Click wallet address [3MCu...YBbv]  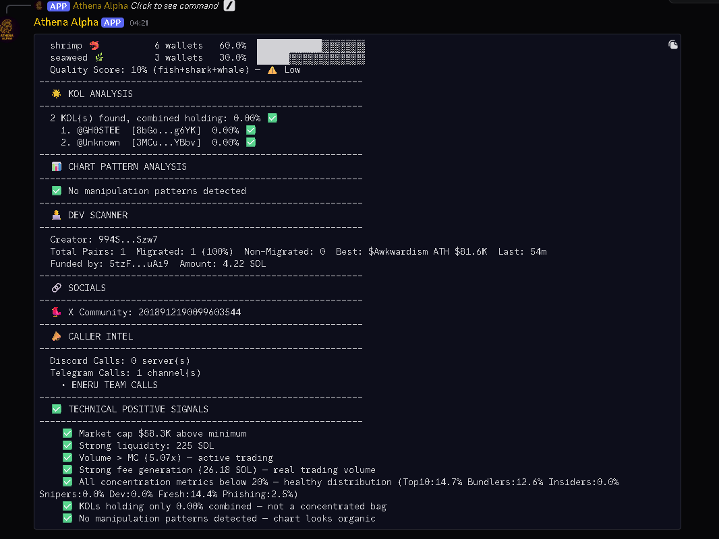(x=166, y=142)
